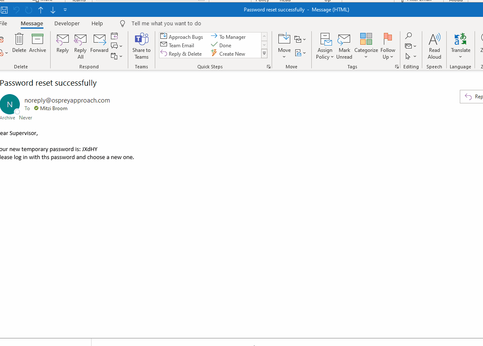Click the window title 'Message (HTML)'

(x=331, y=10)
